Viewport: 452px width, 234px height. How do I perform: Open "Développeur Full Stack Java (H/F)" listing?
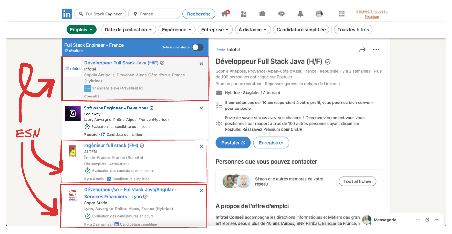[121, 63]
